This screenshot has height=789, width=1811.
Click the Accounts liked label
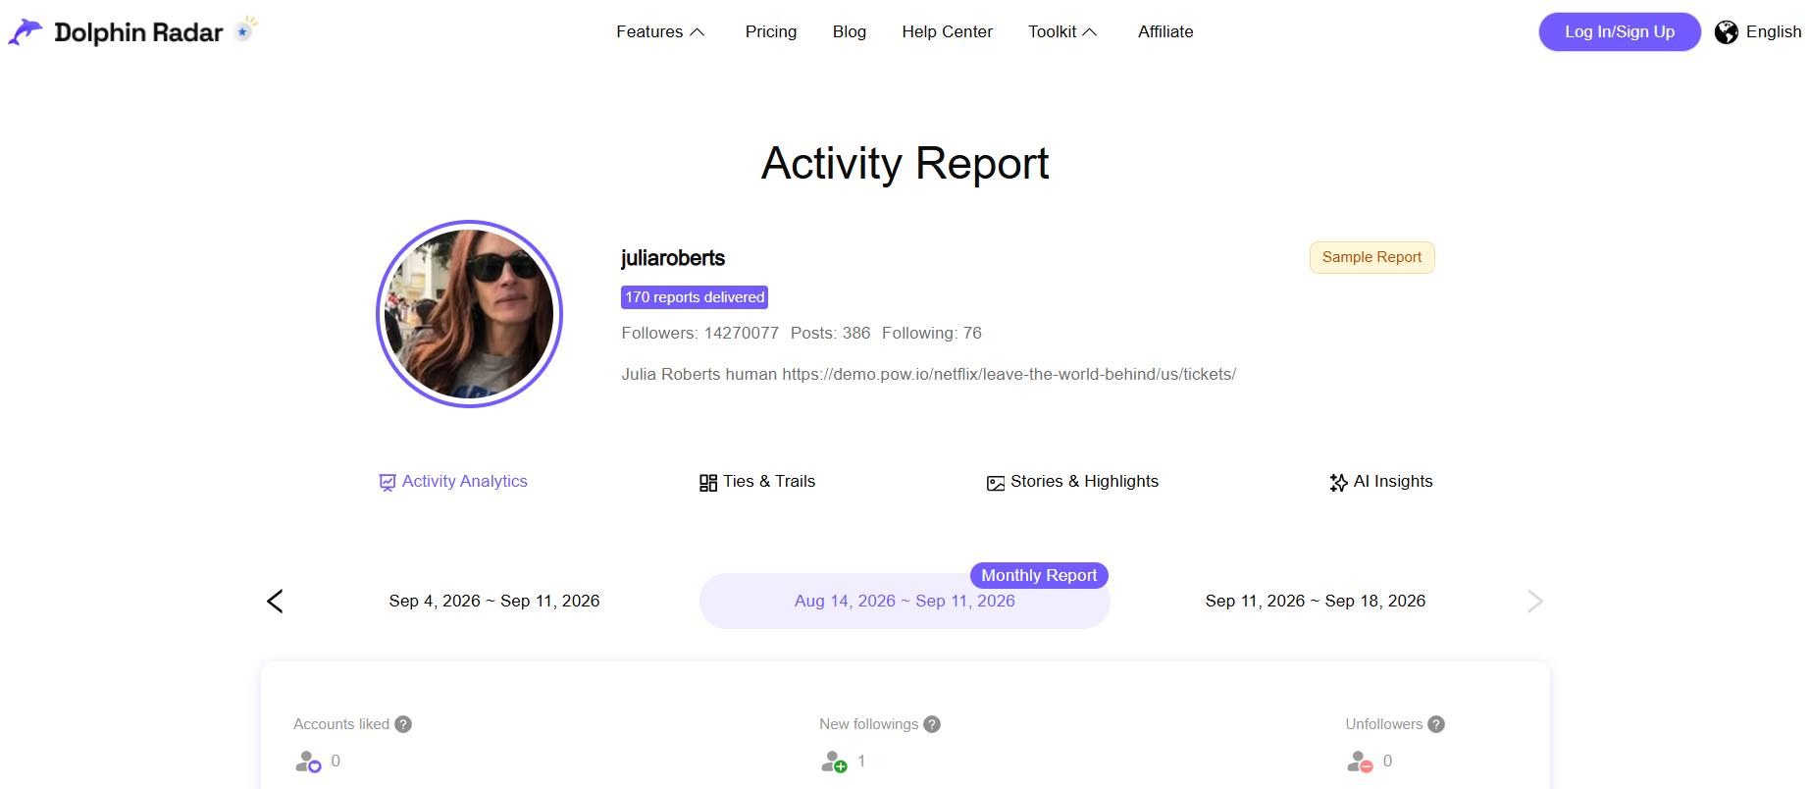click(x=341, y=724)
